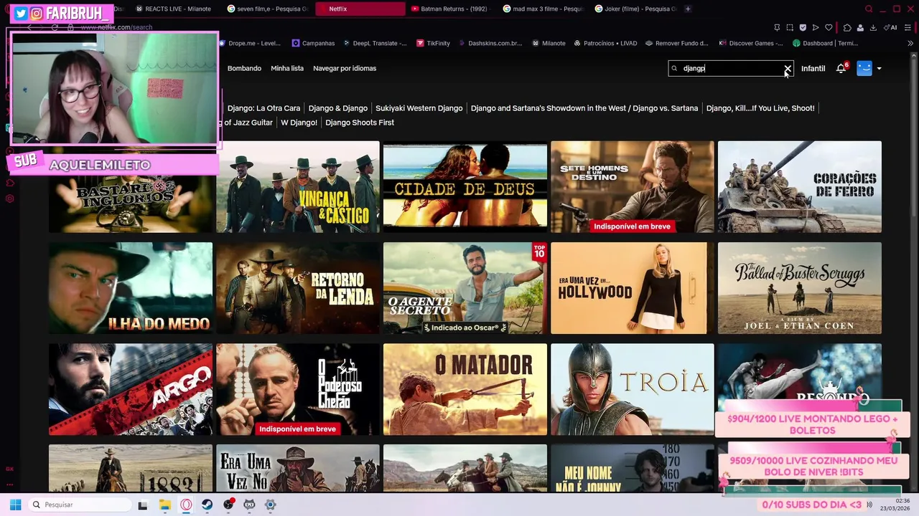The image size is (919, 516).
Task: Click the browser downloads icon
Action: [873, 27]
